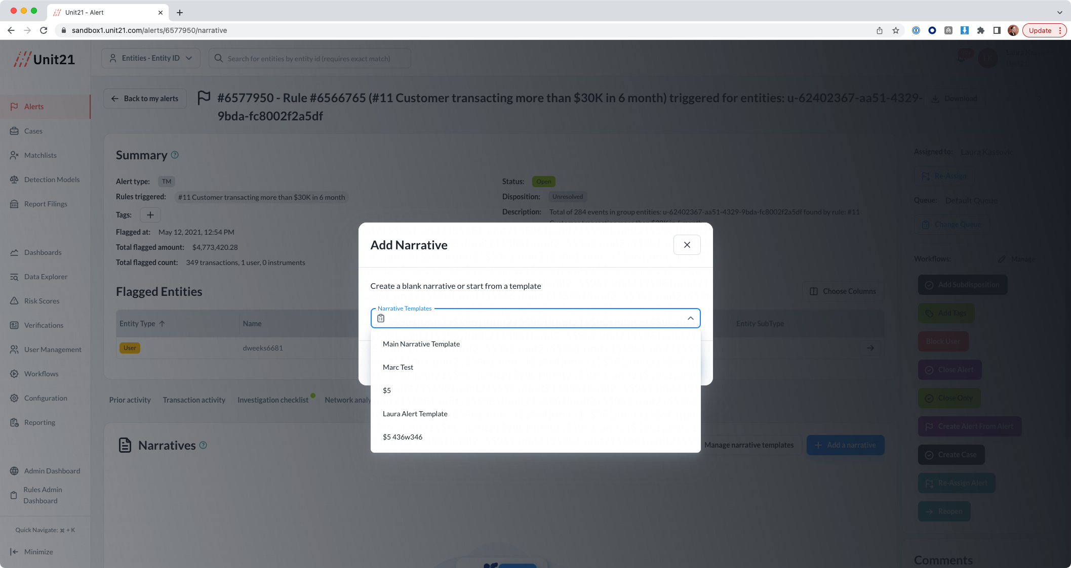Image resolution: width=1071 pixels, height=568 pixels.
Task: Click the User entity badge
Action: click(x=130, y=348)
